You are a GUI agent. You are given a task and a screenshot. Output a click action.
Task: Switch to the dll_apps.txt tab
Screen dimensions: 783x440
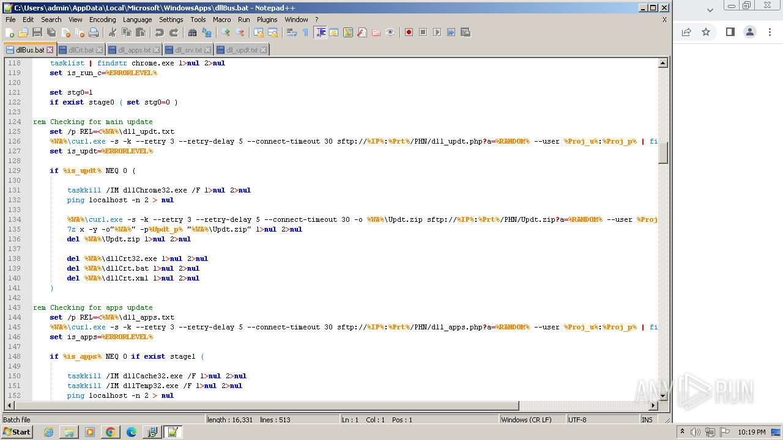pos(134,50)
